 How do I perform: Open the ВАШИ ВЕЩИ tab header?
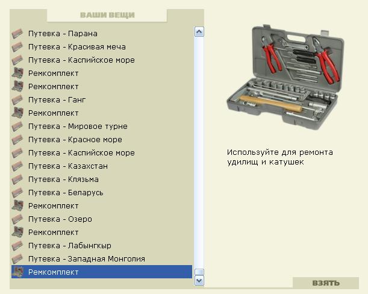[x=107, y=15]
